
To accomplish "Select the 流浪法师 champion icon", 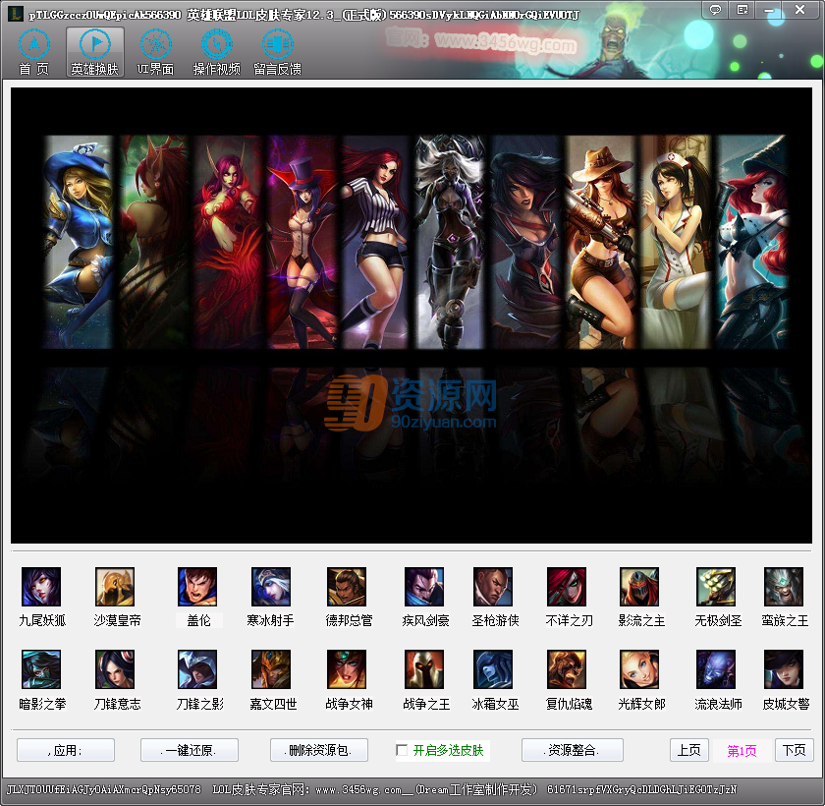I will coord(716,669).
